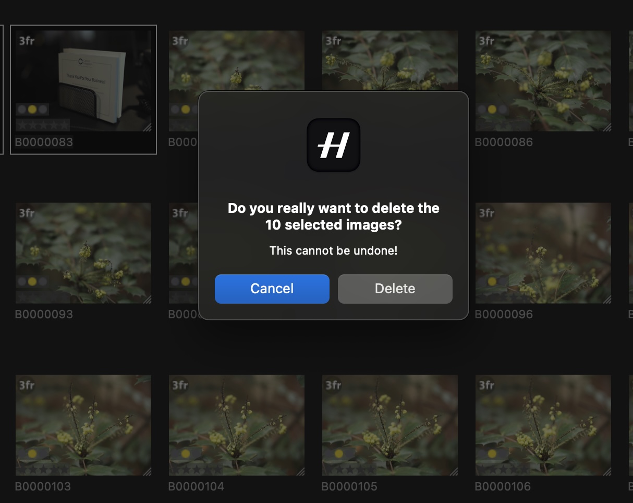Click the filename label B0000093
Screen dimensions: 633x503
pyautogui.click(x=44, y=315)
